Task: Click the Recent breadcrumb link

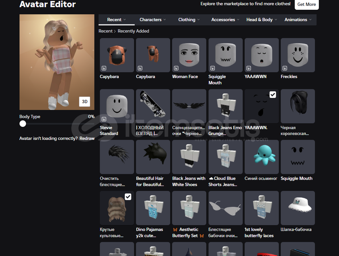Action: coord(105,31)
